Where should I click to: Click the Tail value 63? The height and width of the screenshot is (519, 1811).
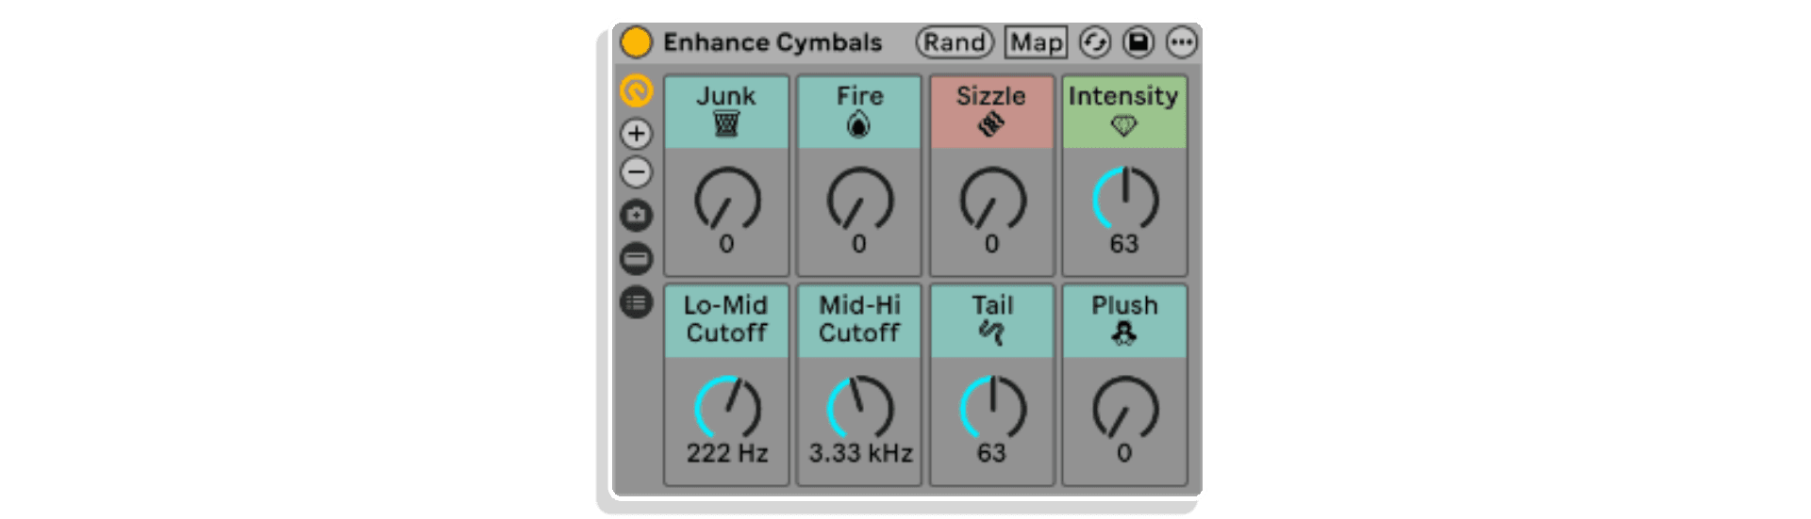click(x=991, y=453)
